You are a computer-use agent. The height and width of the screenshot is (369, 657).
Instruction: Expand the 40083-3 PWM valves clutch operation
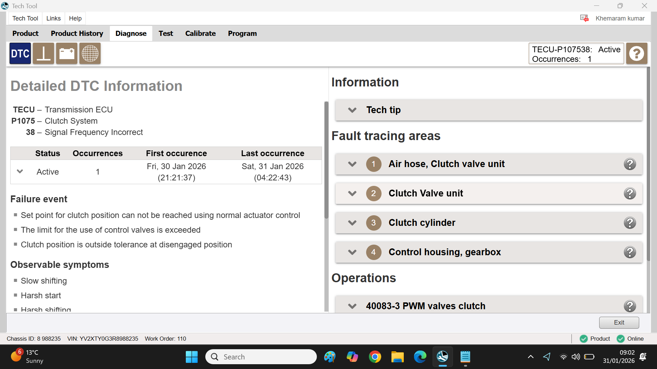click(352, 306)
